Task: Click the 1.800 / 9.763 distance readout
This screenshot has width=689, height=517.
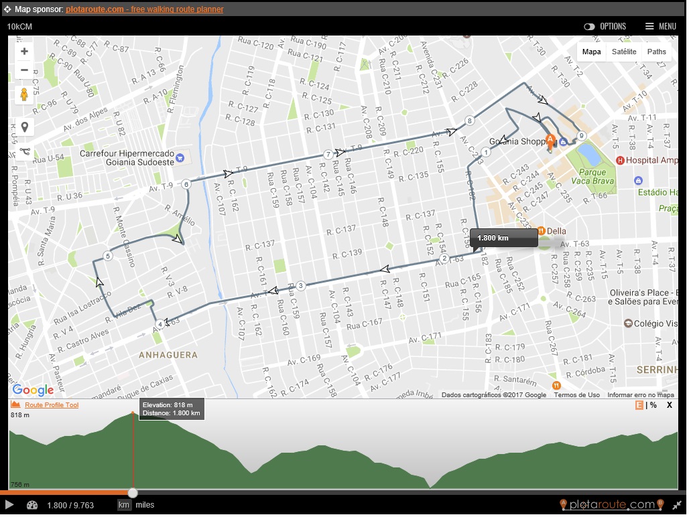Action: click(x=71, y=505)
